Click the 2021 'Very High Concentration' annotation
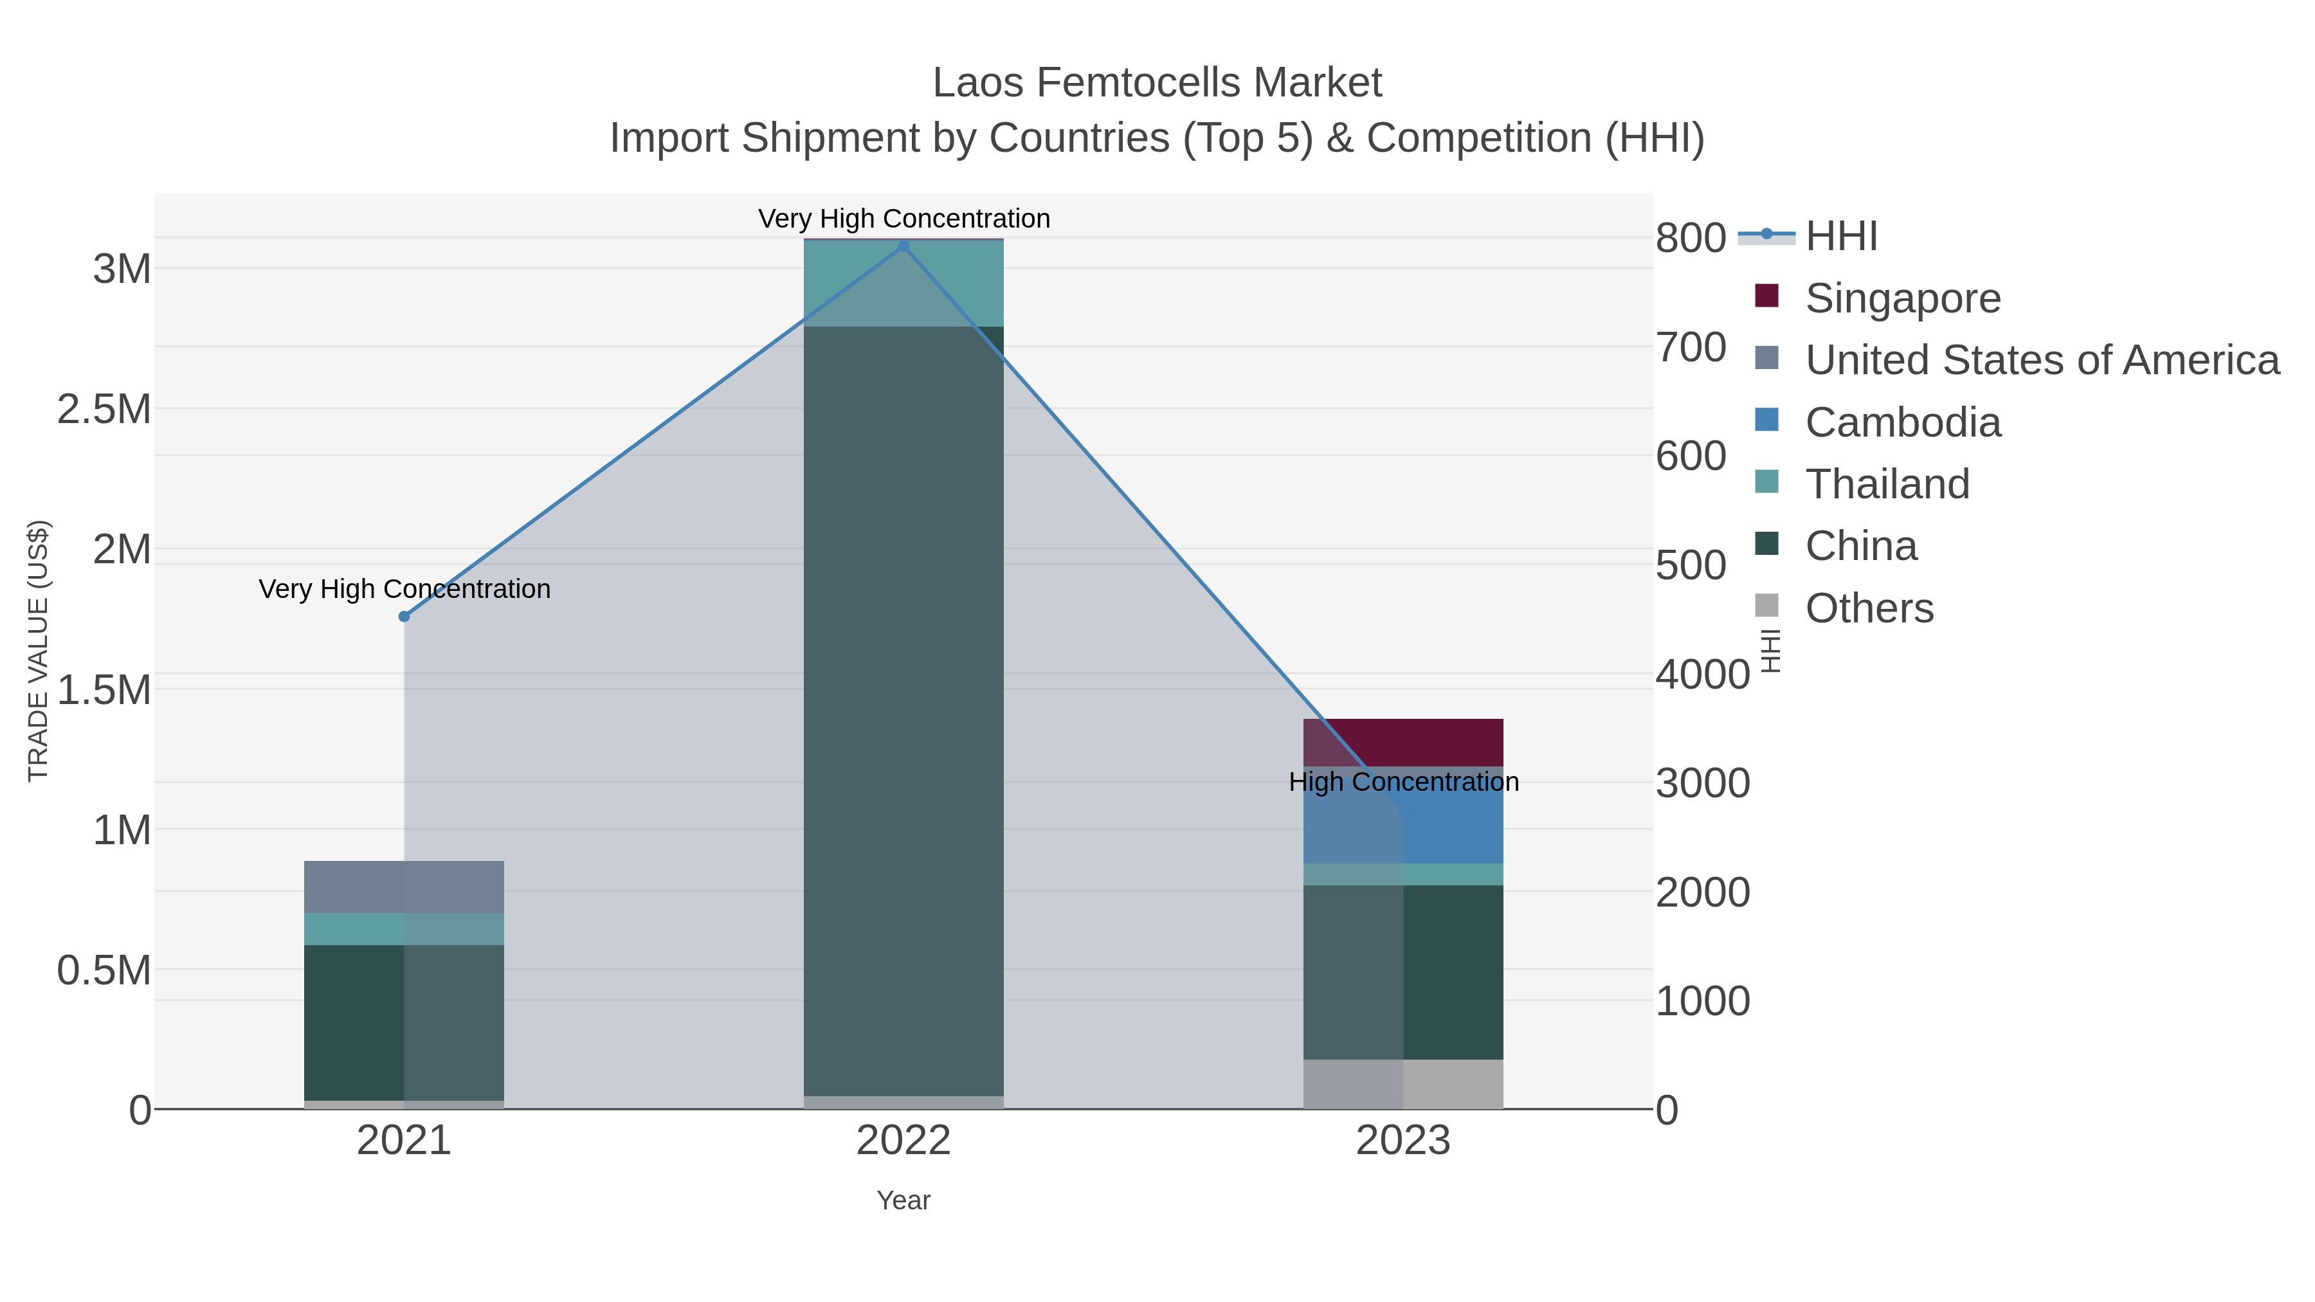Viewport: 2315px width, 1302px height. [x=404, y=588]
